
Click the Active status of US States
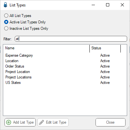[x=105, y=83]
